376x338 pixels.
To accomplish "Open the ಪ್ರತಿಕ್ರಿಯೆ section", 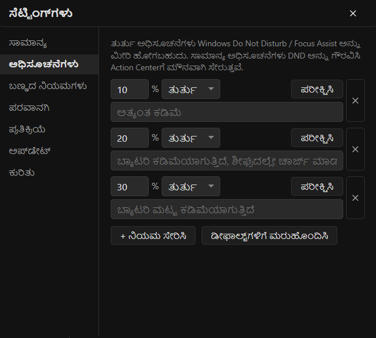I will pos(49,129).
